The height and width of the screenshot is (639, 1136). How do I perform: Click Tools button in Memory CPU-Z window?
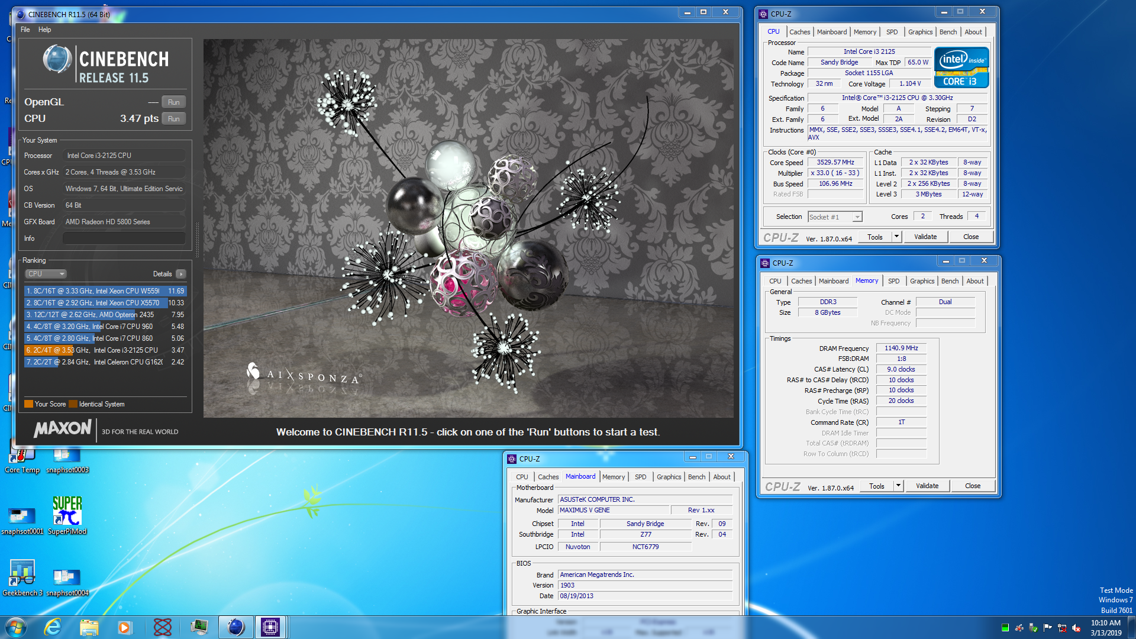pos(877,486)
